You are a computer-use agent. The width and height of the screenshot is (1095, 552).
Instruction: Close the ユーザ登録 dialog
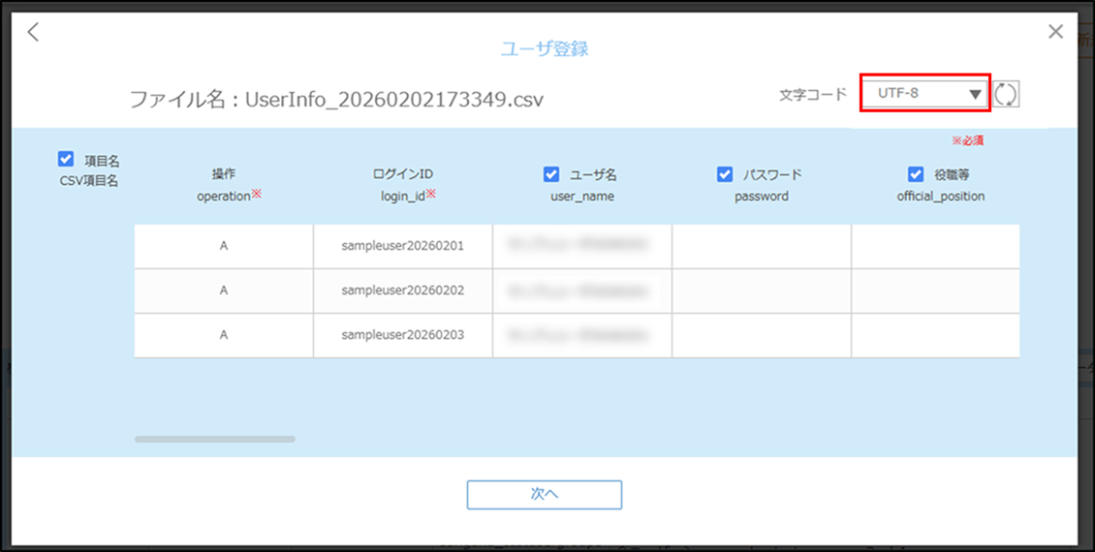(1055, 31)
